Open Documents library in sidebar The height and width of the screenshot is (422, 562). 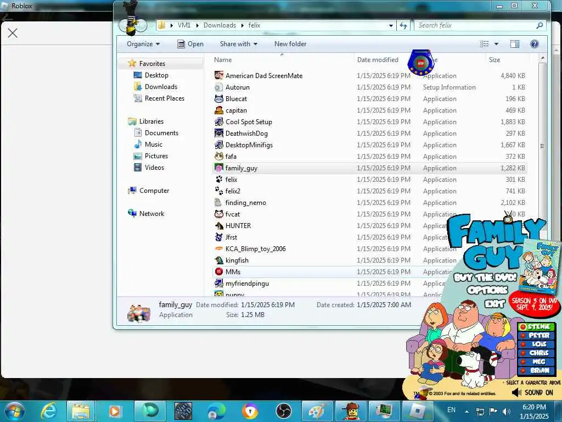(161, 133)
